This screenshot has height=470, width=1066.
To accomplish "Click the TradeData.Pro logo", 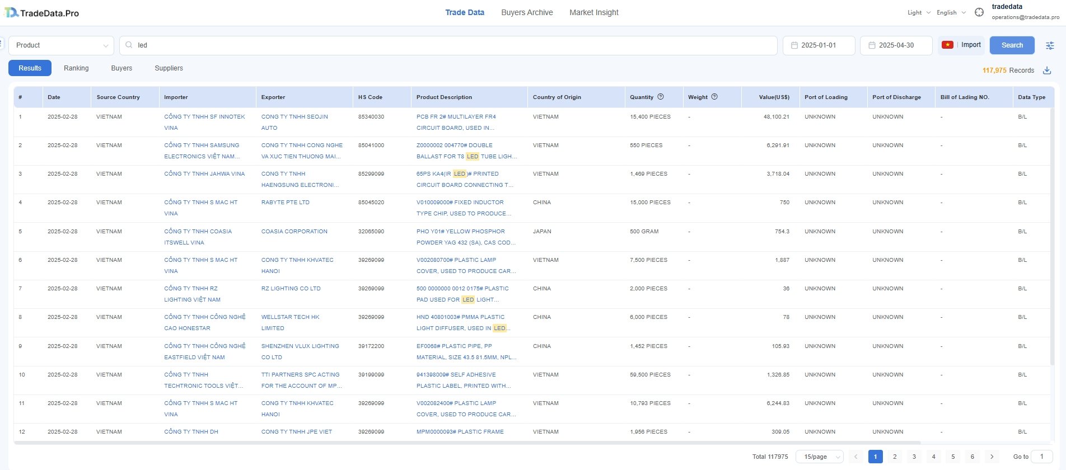I will [42, 13].
